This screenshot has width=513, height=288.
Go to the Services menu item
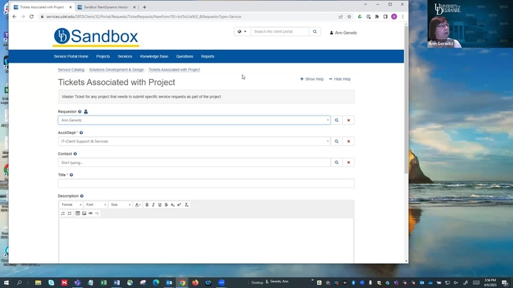click(x=125, y=56)
